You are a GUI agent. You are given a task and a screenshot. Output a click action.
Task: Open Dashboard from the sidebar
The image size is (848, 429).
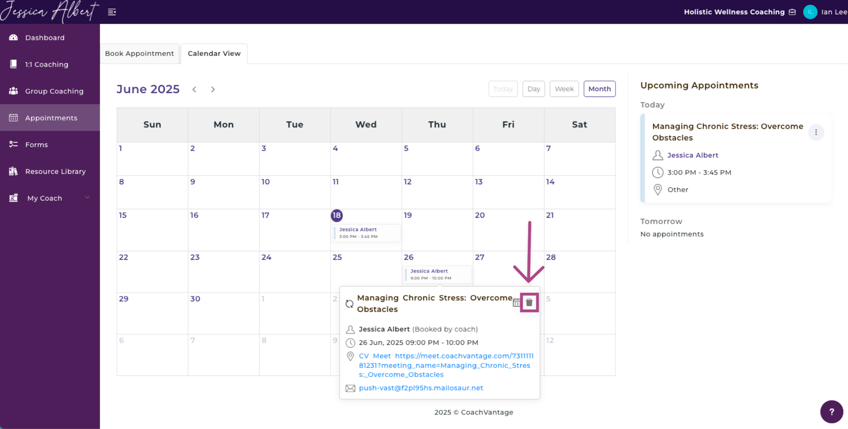[x=50, y=37]
